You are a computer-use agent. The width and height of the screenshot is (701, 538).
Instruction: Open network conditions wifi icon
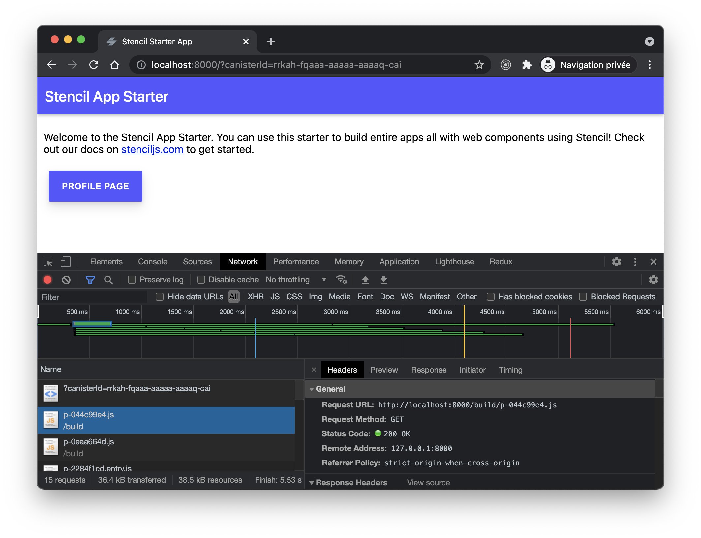pos(341,280)
